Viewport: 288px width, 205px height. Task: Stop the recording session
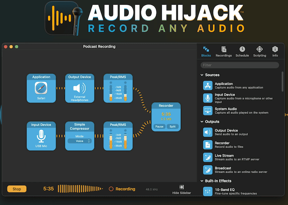click(x=17, y=189)
